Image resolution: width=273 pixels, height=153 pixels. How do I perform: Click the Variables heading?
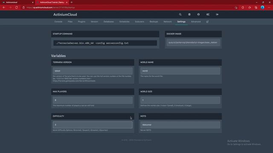(58, 56)
